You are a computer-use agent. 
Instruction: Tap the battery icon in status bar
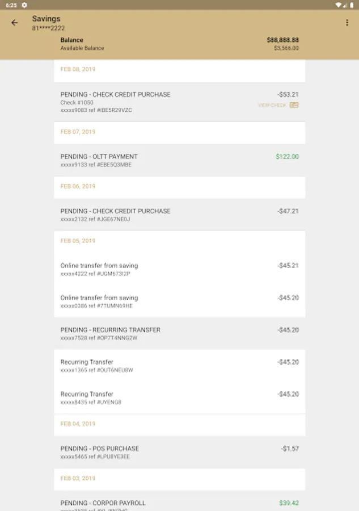coord(352,5)
